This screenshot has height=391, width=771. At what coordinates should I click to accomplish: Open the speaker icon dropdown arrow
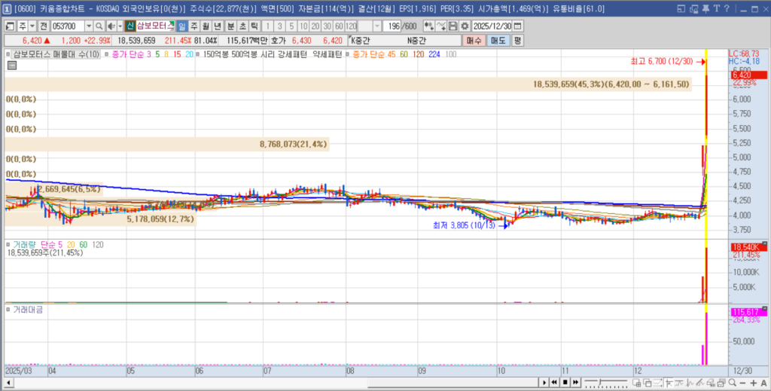click(120, 26)
